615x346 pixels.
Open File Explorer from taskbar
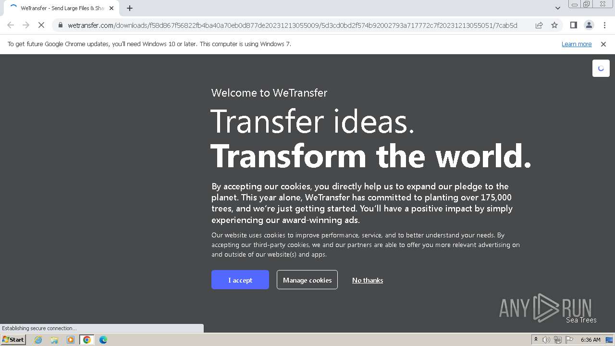54,340
